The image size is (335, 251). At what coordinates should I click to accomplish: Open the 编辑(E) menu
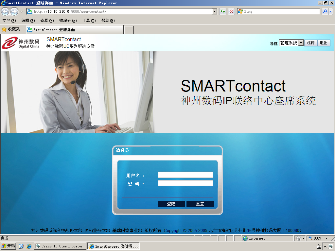(x=28, y=21)
